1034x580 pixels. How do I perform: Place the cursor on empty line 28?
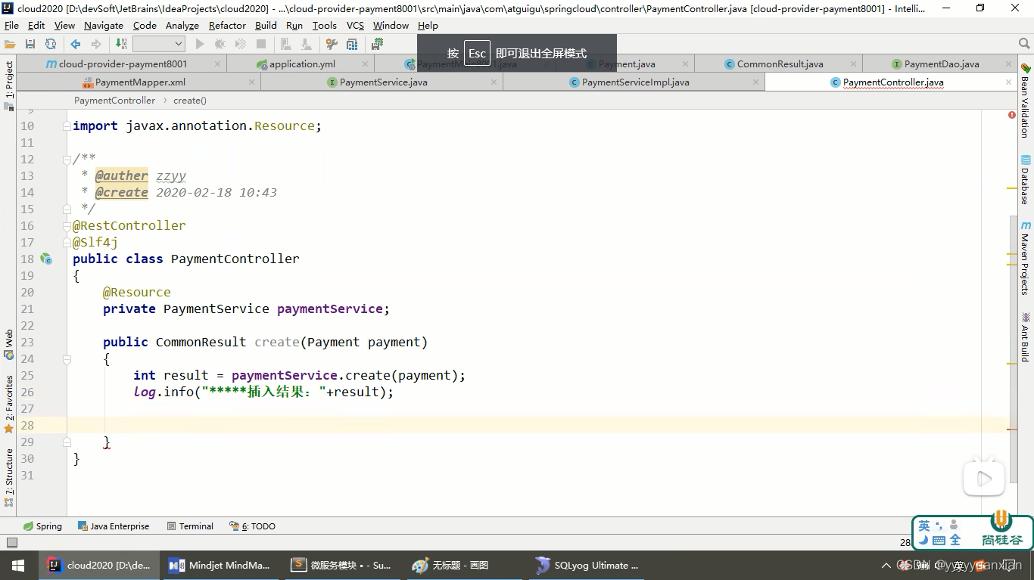coord(537,425)
